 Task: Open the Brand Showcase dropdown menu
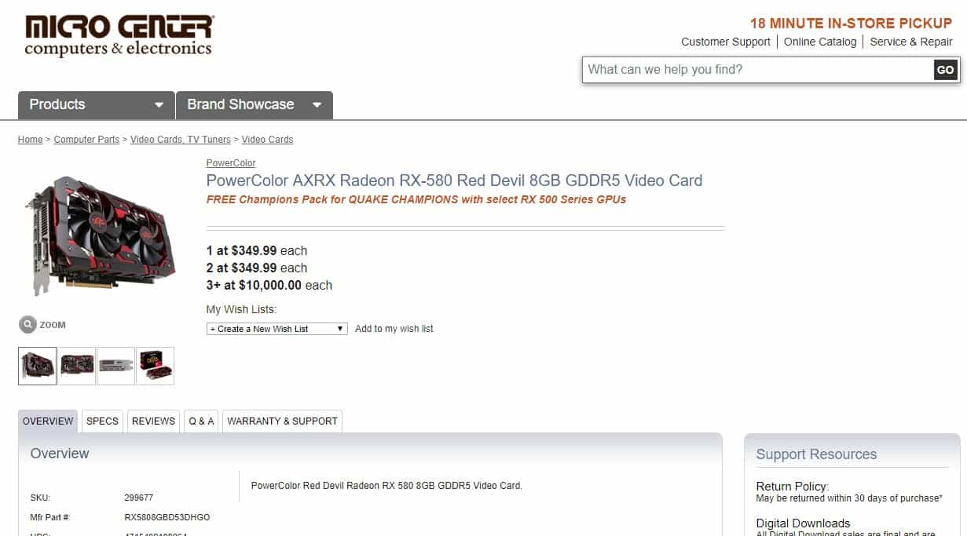pos(255,105)
